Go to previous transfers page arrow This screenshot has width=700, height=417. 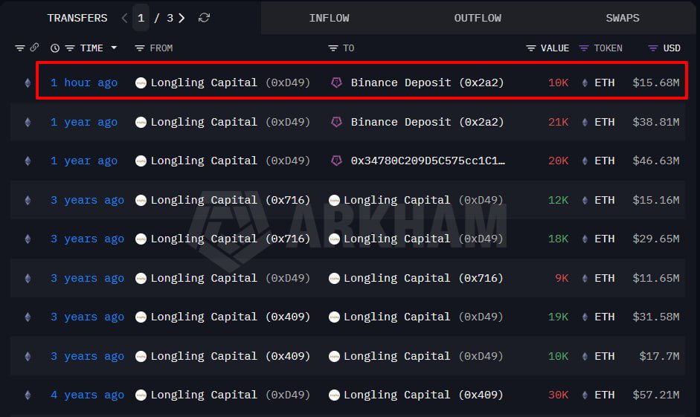[124, 18]
